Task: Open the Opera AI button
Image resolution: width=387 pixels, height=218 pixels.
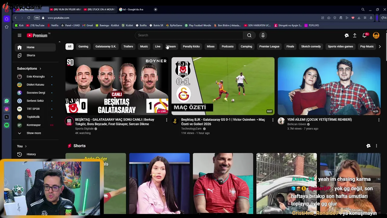Action: [383, 18]
